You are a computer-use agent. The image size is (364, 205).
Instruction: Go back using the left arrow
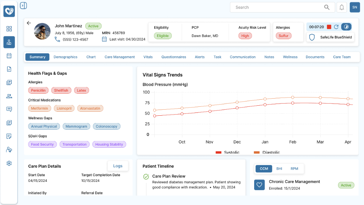[29, 23]
